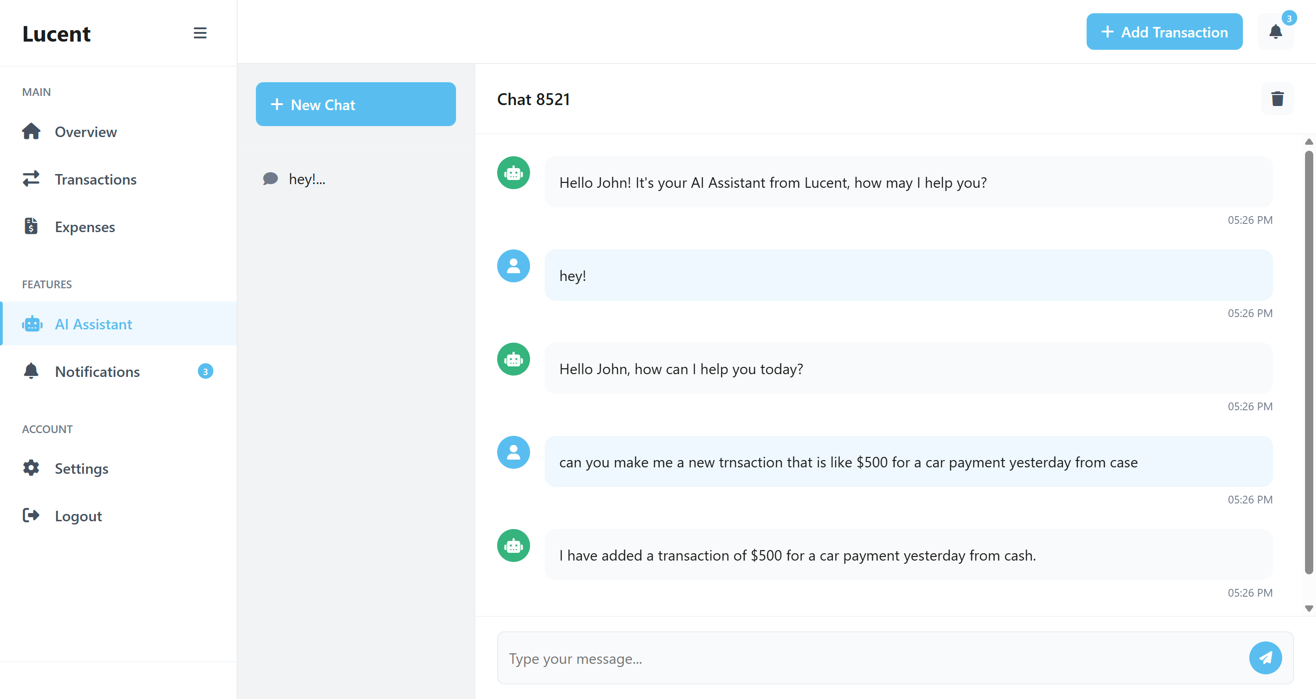Open the AI Assistant menu item
The width and height of the screenshot is (1316, 699).
pyautogui.click(x=94, y=324)
